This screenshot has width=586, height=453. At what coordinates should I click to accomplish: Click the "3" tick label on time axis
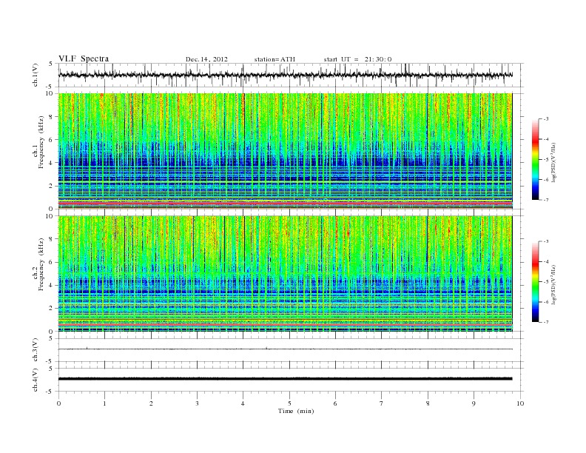coord(197,403)
